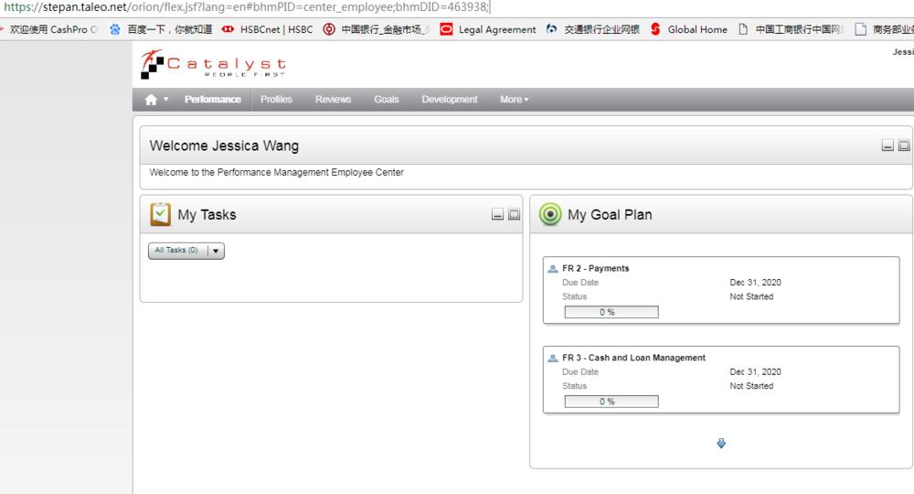
Task: Open the Legal Agreement bookmark
Action: pyautogui.click(x=488, y=29)
